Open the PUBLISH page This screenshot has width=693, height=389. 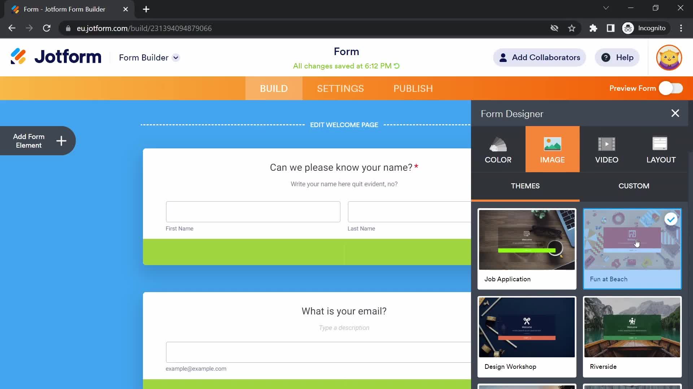click(413, 88)
